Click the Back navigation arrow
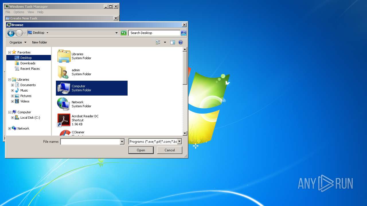 coord(11,33)
